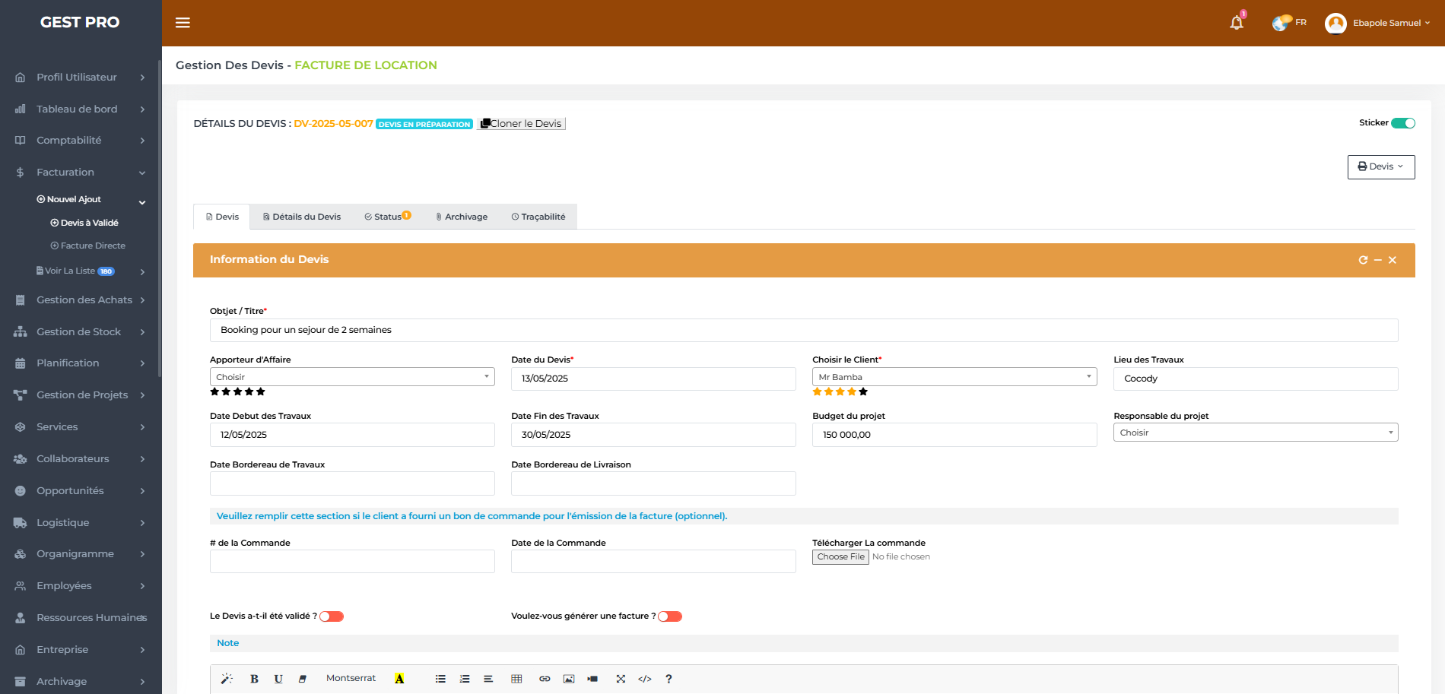Apply bold formatting in the note editor
This screenshot has height=694, width=1445.
click(254, 679)
